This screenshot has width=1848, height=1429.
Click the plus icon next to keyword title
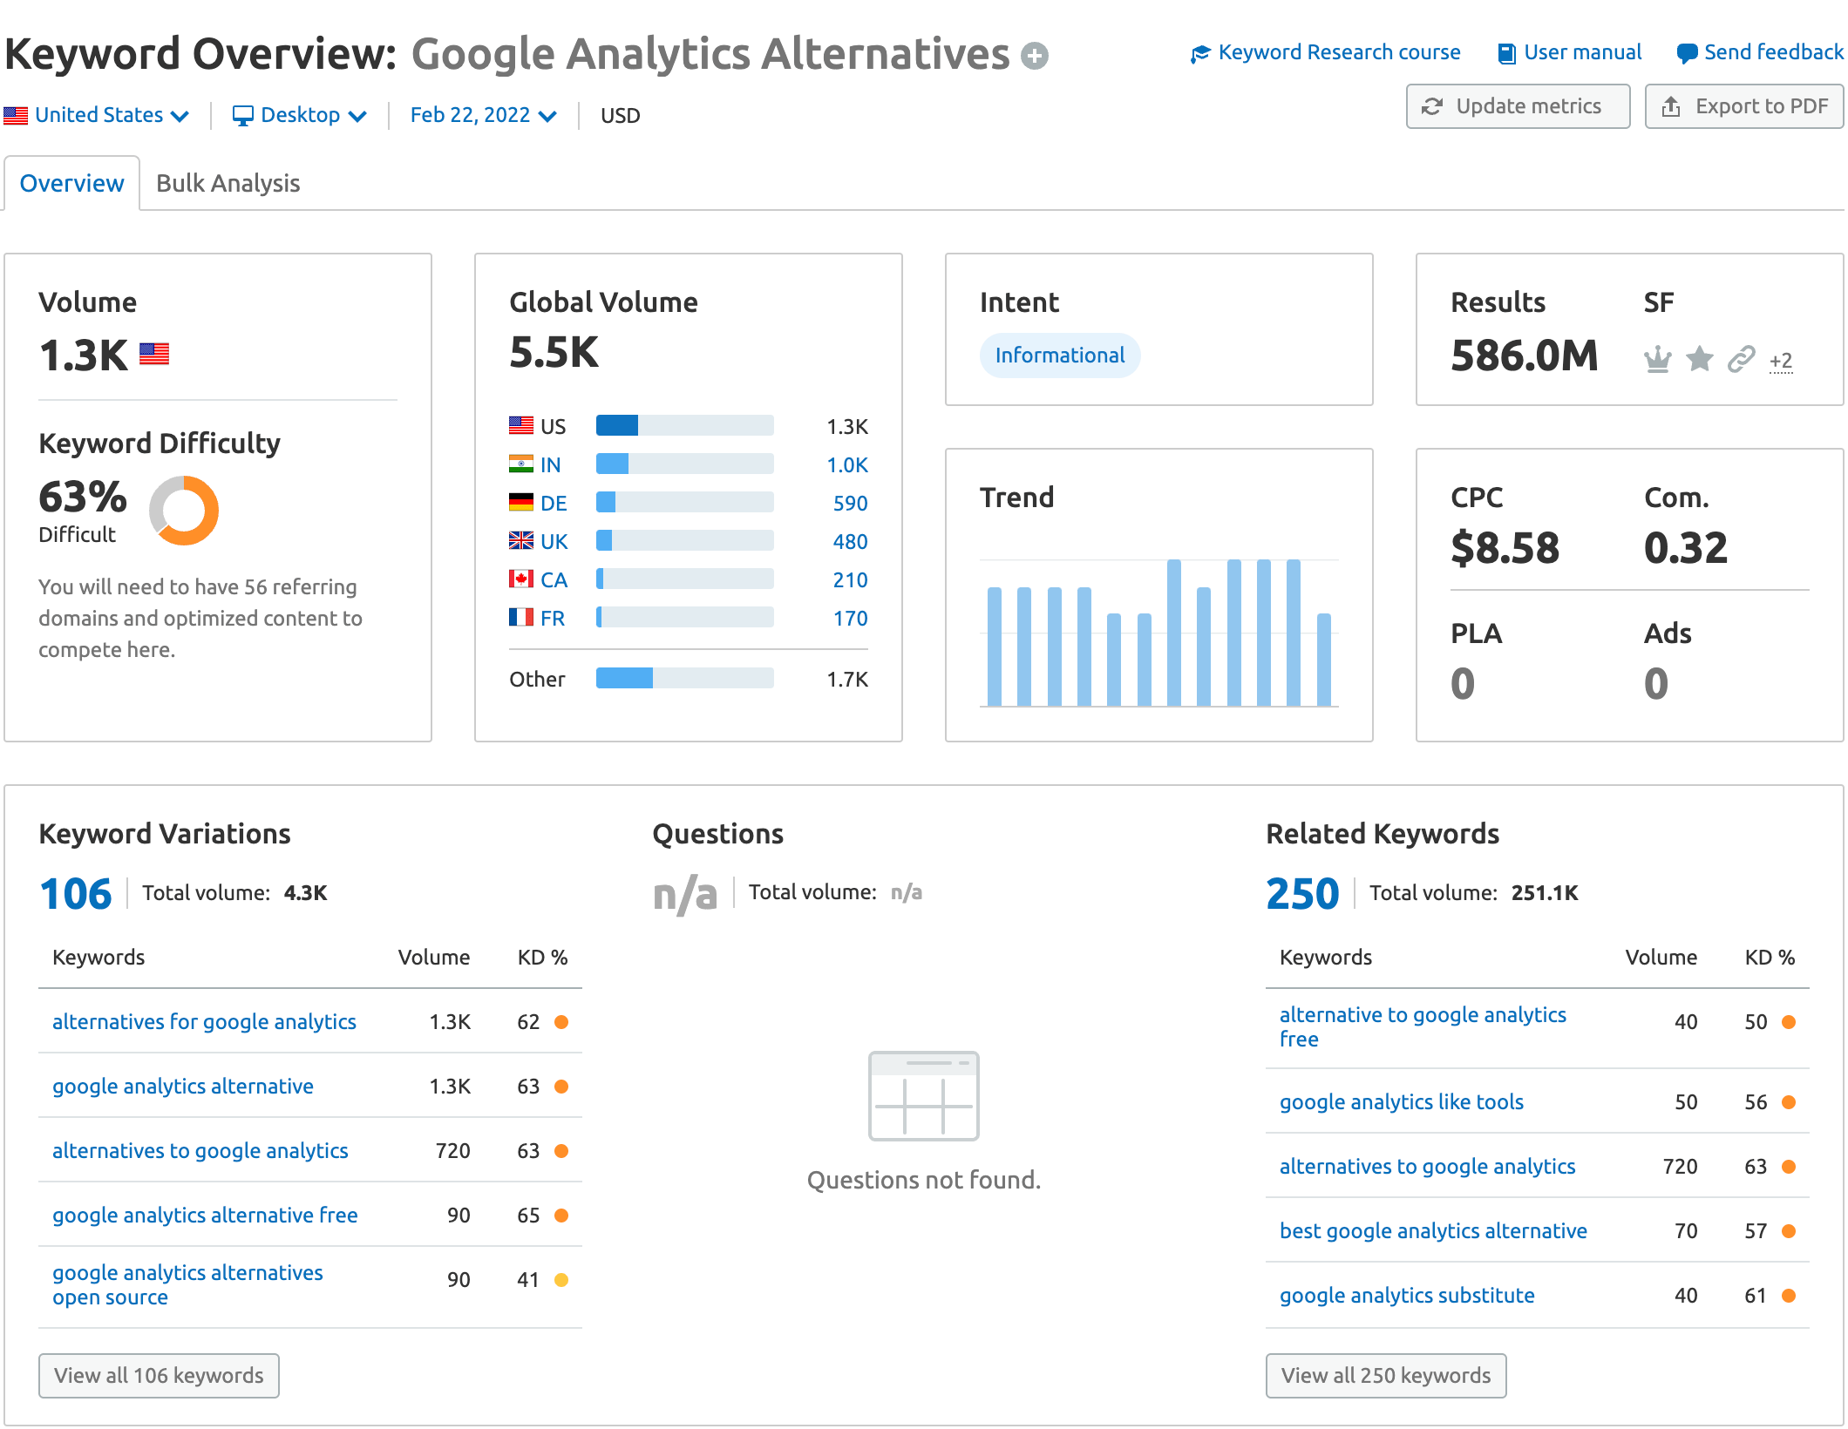1035,56
